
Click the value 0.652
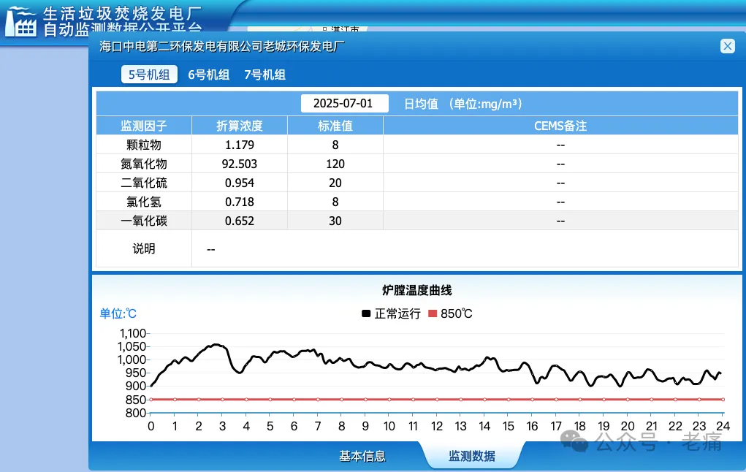(240, 221)
